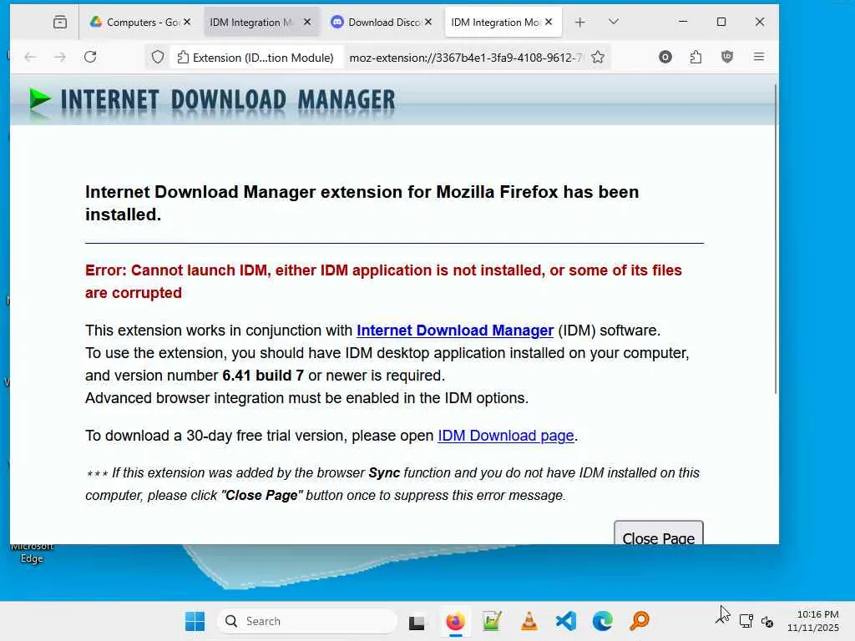
Task: Click the taskbar Search box
Action: (x=308, y=621)
